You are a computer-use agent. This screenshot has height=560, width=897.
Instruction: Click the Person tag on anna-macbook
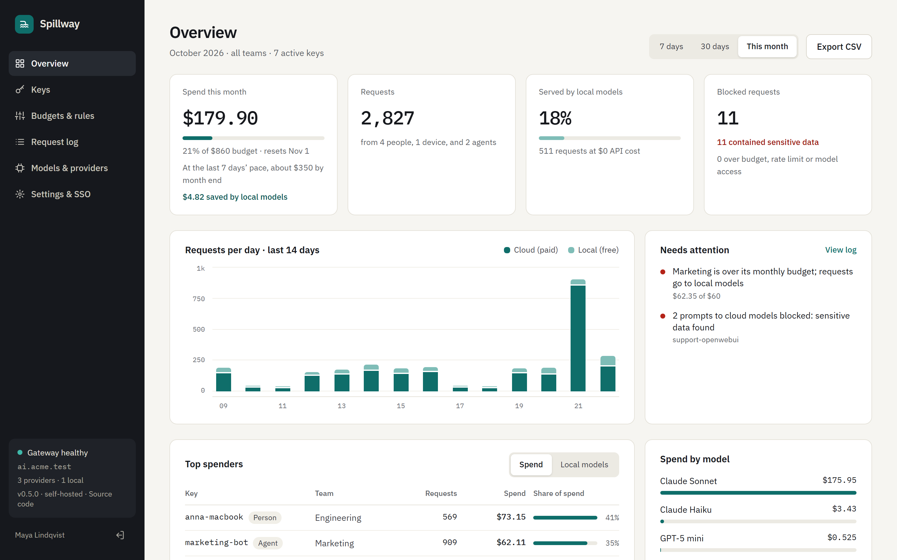pos(265,517)
